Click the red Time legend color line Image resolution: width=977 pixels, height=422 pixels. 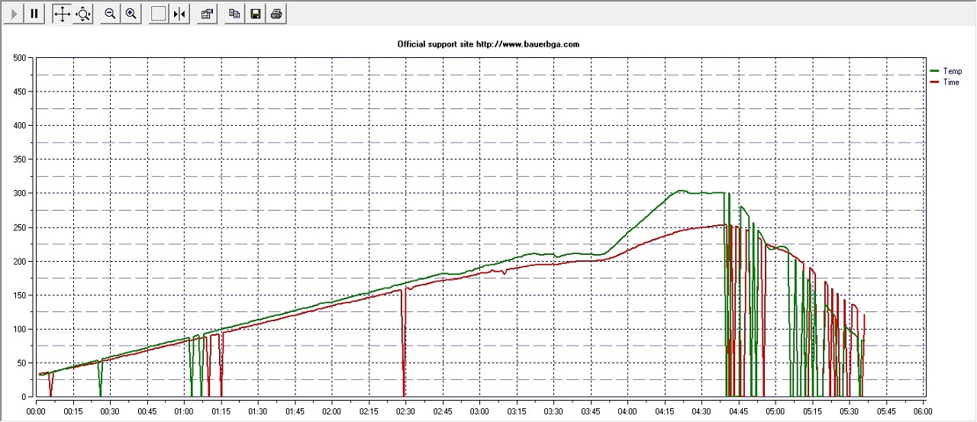tap(935, 82)
